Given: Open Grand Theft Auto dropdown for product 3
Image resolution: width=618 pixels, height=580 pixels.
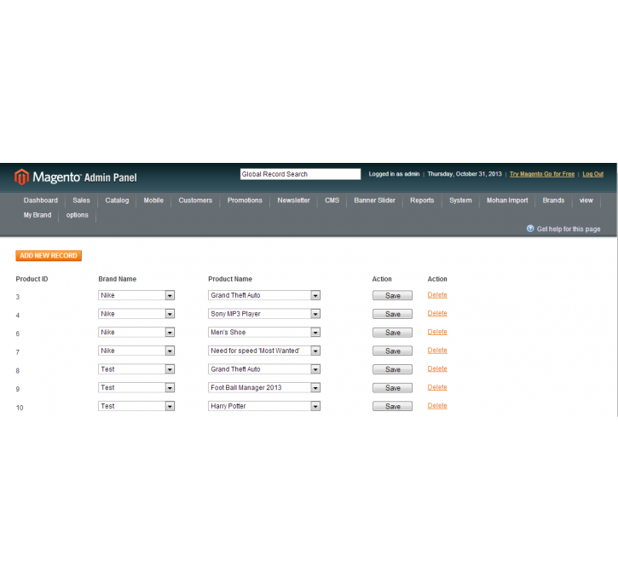Looking at the screenshot, I should pos(264,295).
